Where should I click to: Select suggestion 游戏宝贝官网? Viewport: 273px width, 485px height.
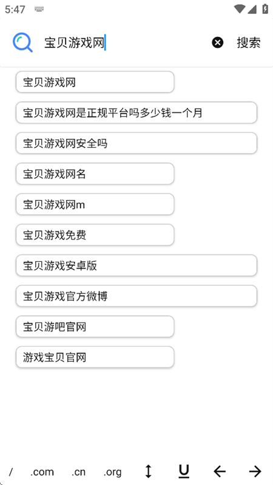point(95,357)
